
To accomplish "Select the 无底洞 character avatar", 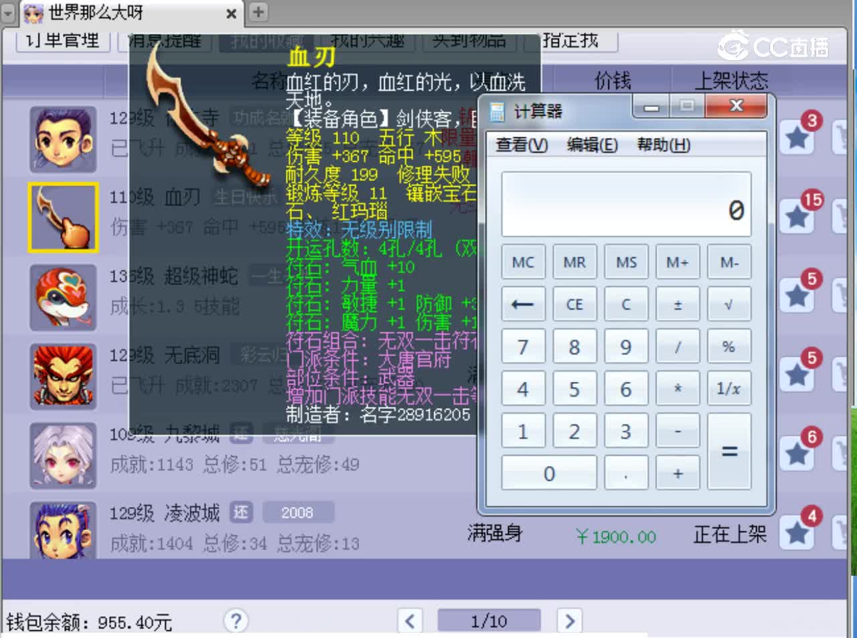I will coord(63,377).
